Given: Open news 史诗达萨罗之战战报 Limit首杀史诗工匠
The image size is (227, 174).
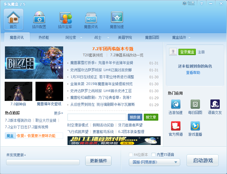Looking at the screenshot, I should pyautogui.click(x=101, y=91).
